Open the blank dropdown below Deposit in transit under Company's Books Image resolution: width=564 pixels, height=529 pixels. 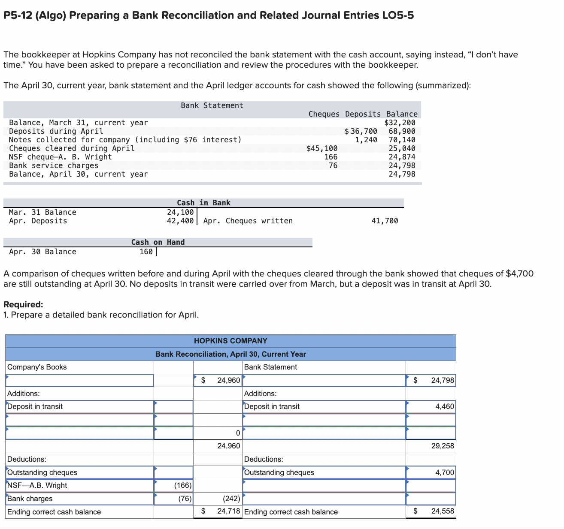pos(79,420)
